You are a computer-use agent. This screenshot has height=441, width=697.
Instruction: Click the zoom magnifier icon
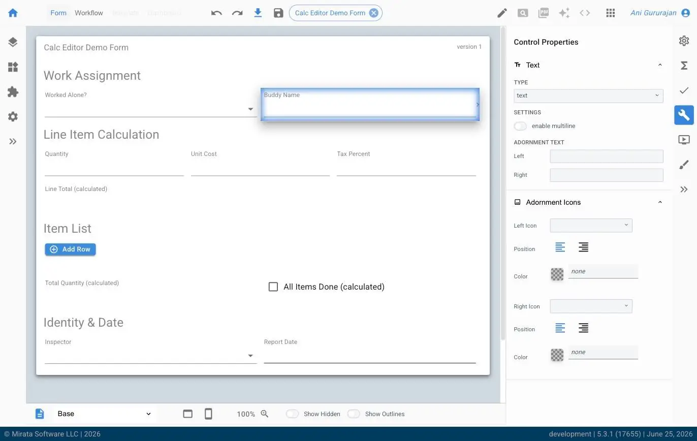coord(265,414)
